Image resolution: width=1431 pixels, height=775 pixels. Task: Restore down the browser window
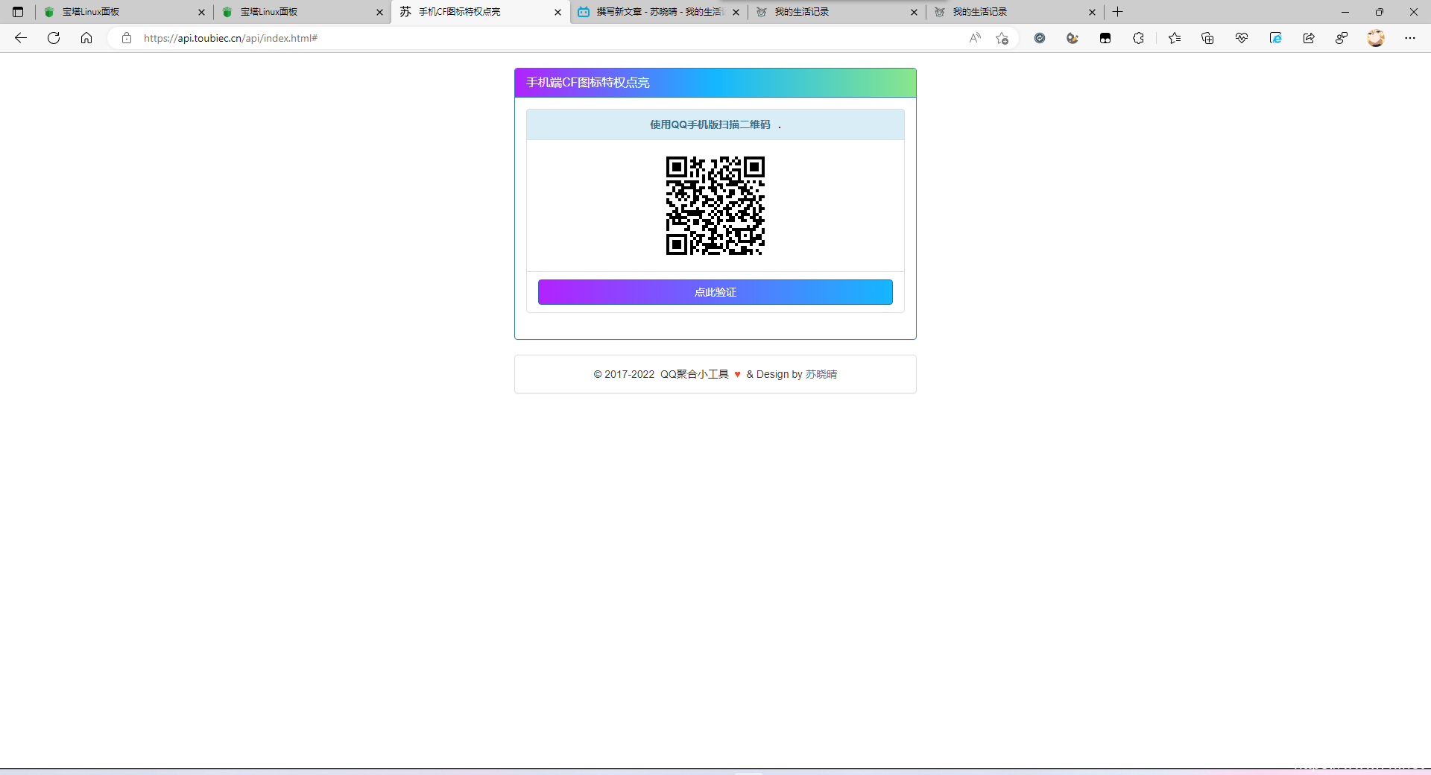1379,12
